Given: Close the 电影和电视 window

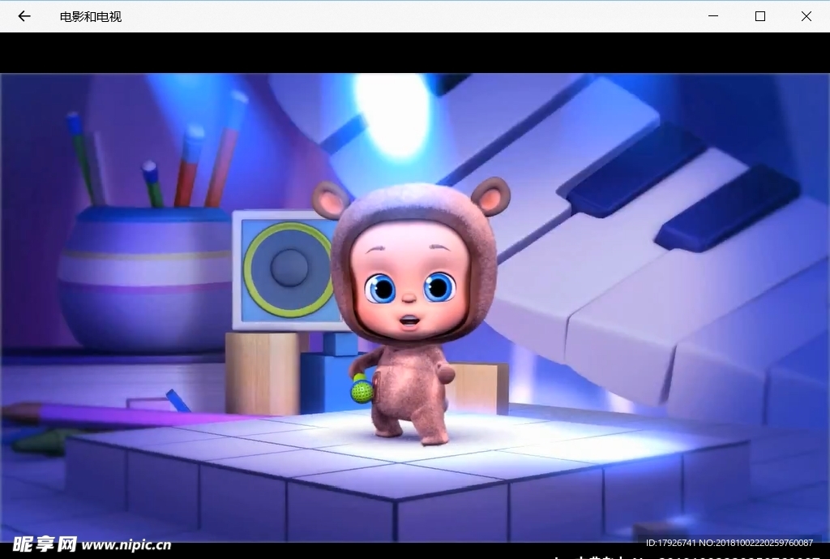Looking at the screenshot, I should coord(806,16).
